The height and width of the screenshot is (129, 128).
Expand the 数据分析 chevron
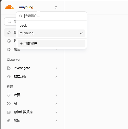(56, 77)
